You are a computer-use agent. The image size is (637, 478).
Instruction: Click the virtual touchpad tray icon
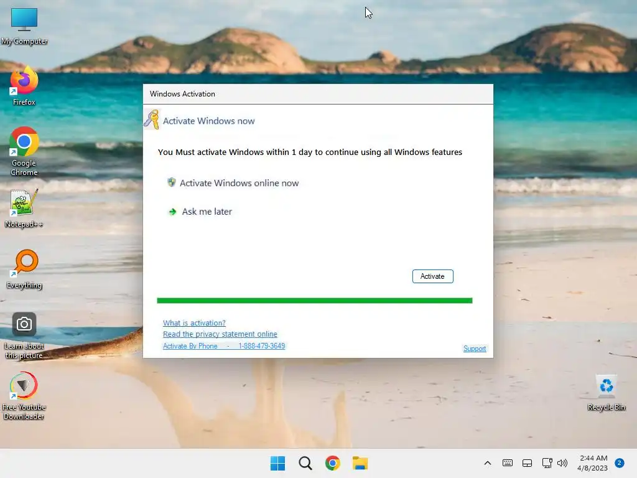527,463
